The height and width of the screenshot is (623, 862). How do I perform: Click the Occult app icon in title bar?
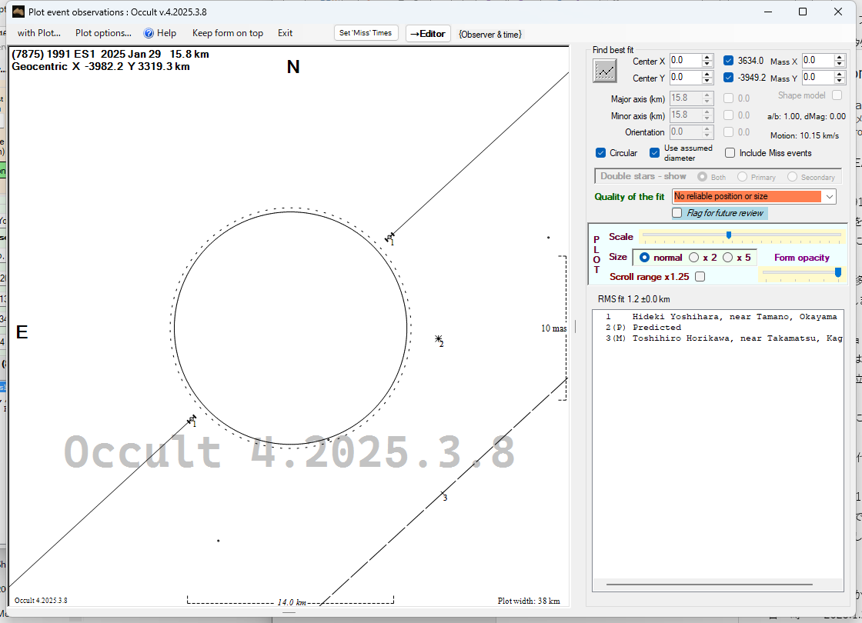coord(18,12)
